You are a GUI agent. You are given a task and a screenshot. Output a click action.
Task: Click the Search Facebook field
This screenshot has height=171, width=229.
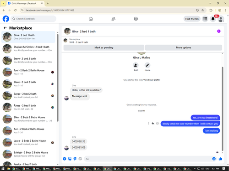[x=33, y=19]
